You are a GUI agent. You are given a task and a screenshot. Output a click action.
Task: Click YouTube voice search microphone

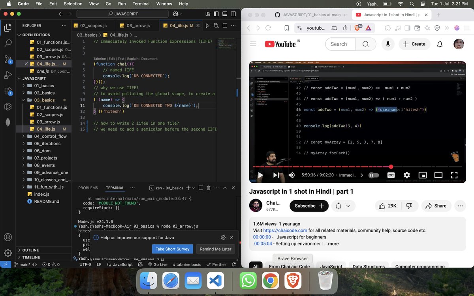tap(388, 44)
